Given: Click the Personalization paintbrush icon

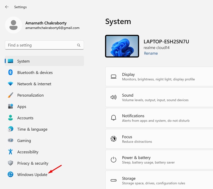Looking at the screenshot, I should [10, 95].
